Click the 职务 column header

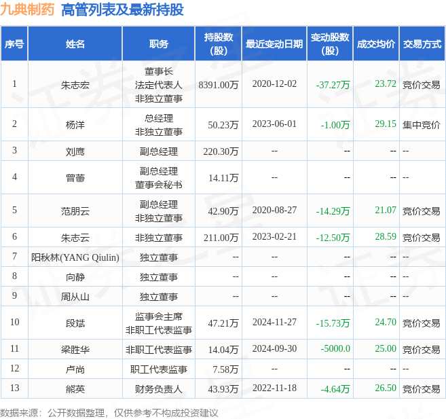158,44
